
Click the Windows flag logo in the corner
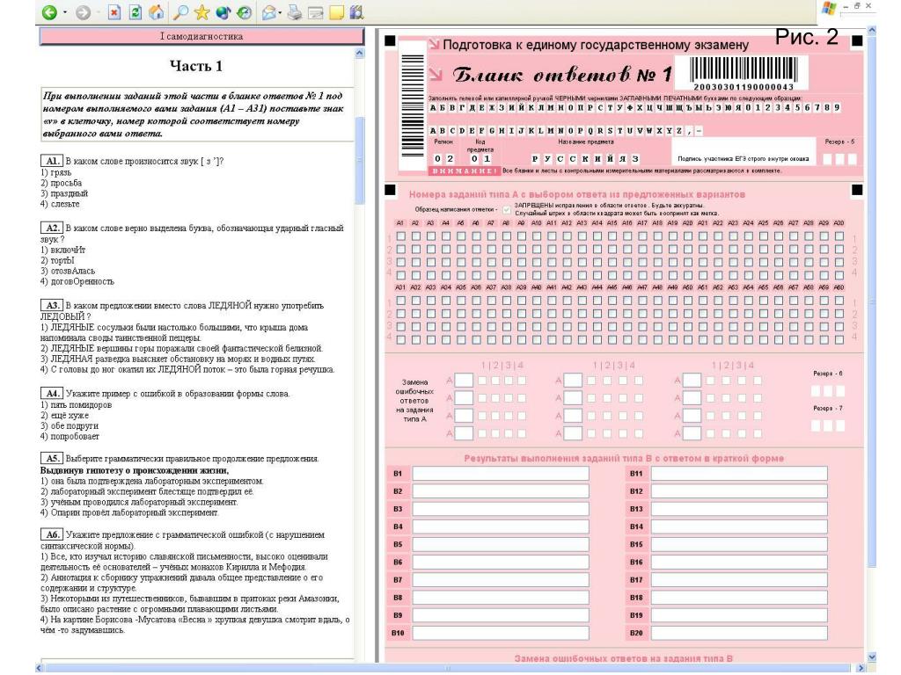(x=829, y=8)
